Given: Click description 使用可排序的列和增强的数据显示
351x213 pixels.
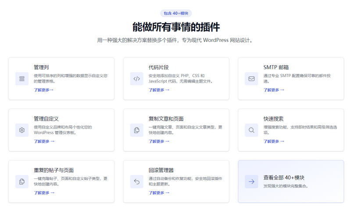Looking at the screenshot, I should point(71,79).
